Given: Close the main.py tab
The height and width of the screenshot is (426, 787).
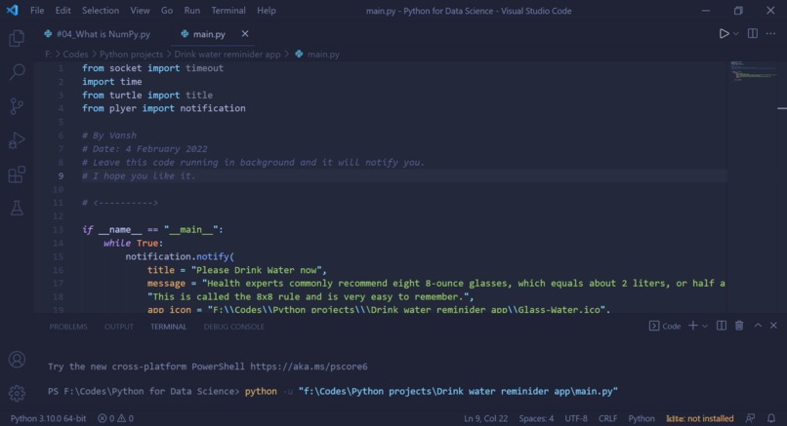Looking at the screenshot, I should pyautogui.click(x=245, y=33).
